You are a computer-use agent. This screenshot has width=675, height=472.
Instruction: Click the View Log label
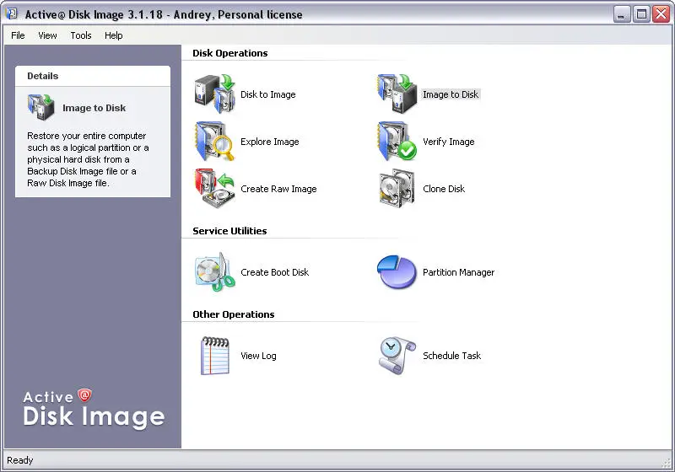(x=258, y=356)
